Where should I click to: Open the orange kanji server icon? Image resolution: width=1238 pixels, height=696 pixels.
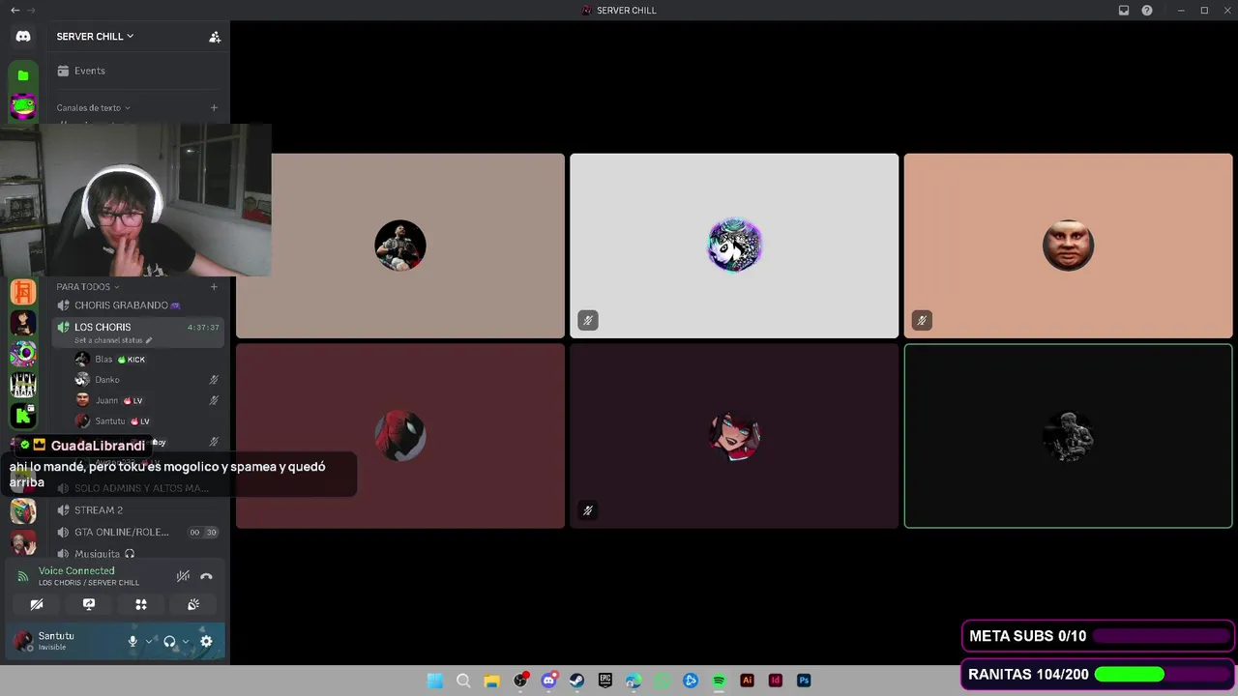[23, 291]
